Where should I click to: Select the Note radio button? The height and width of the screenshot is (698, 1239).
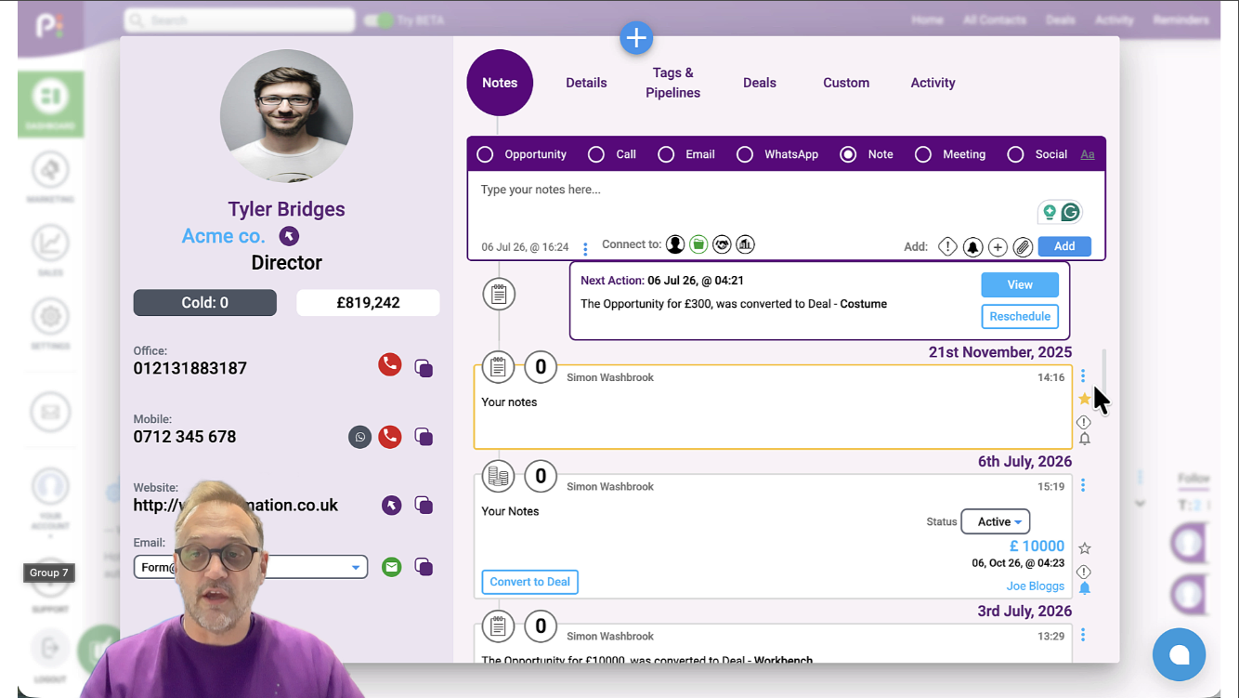click(x=848, y=154)
